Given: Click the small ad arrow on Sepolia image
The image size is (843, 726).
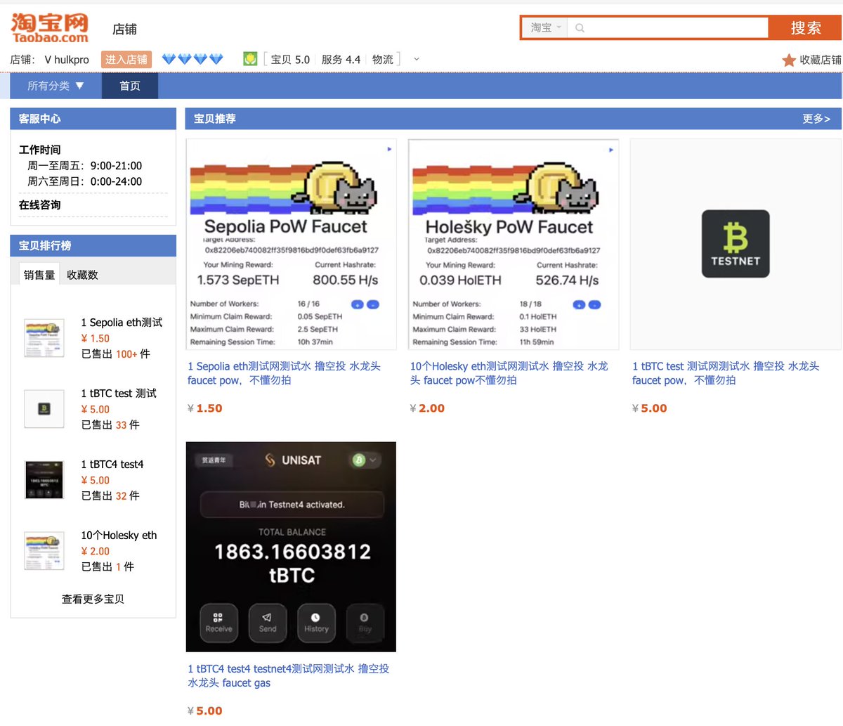Looking at the screenshot, I should coord(389,149).
